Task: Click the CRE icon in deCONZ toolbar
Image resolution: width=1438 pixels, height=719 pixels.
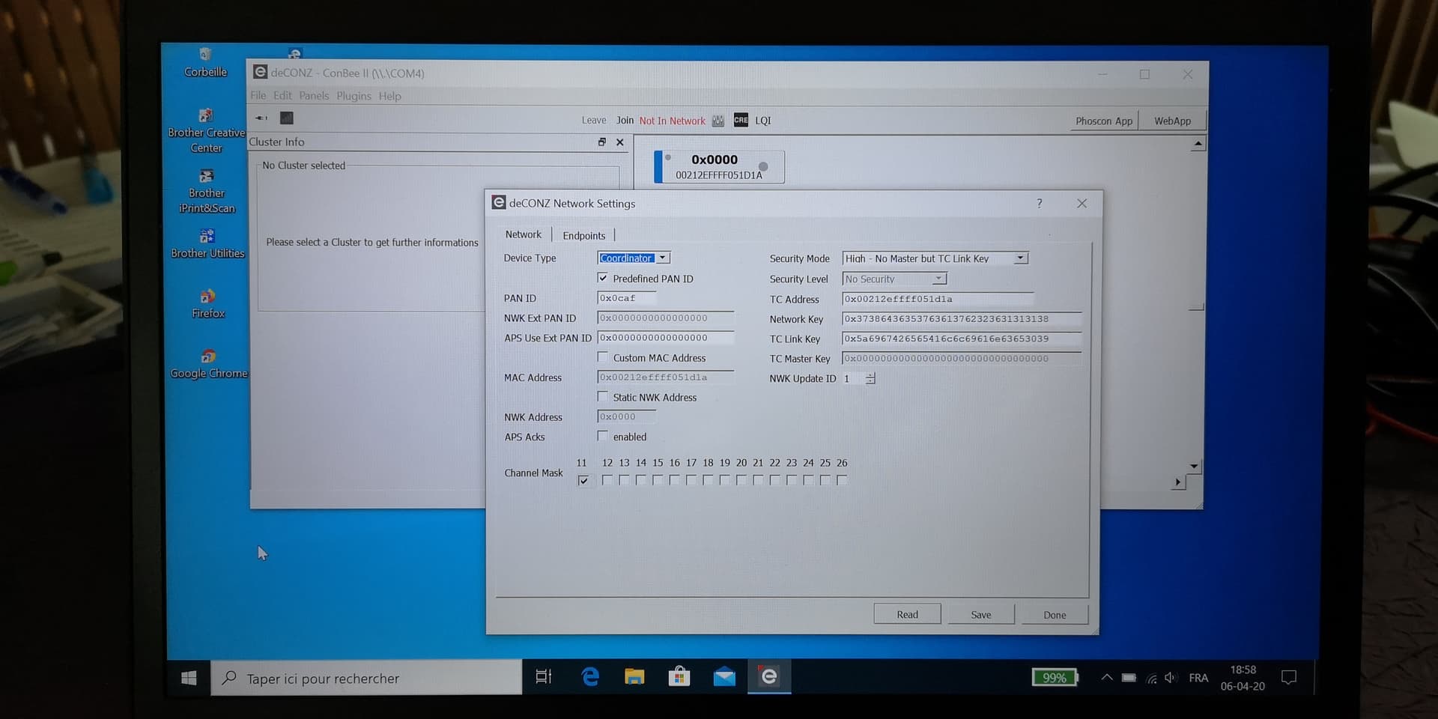Action: [x=741, y=120]
